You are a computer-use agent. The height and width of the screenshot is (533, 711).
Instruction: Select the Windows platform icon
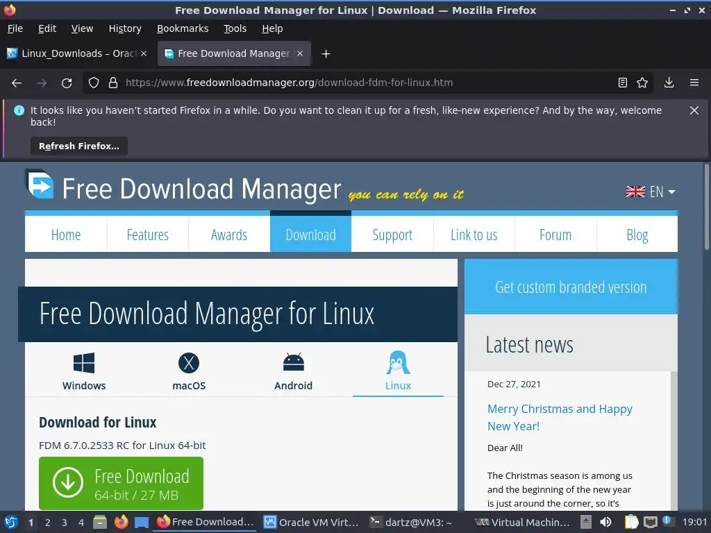(84, 363)
